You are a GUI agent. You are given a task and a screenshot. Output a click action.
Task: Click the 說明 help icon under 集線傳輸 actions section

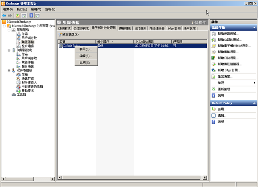[214, 95]
